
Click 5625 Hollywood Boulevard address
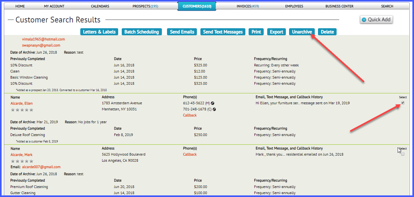point(124,154)
